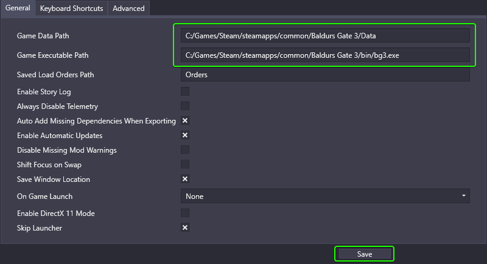487x264 pixels.
Task: Click the Disable Missing Mod Warnings label
Action: click(x=67, y=150)
